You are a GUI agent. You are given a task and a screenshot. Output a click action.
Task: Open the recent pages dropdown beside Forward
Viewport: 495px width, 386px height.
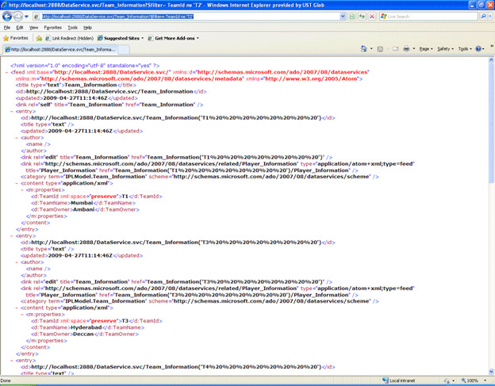point(26,17)
